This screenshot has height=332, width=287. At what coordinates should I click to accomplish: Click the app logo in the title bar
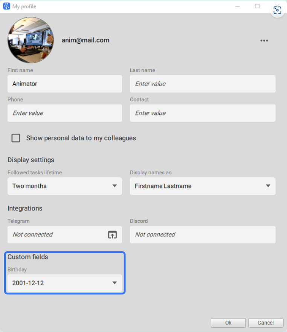point(6,6)
